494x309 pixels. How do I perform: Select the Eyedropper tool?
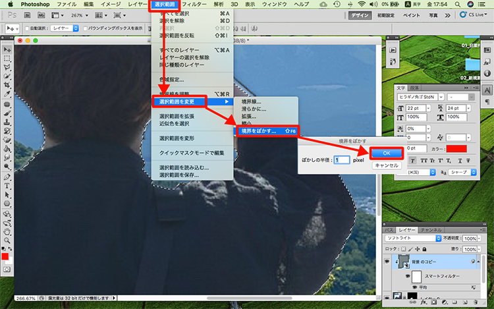(x=7, y=94)
